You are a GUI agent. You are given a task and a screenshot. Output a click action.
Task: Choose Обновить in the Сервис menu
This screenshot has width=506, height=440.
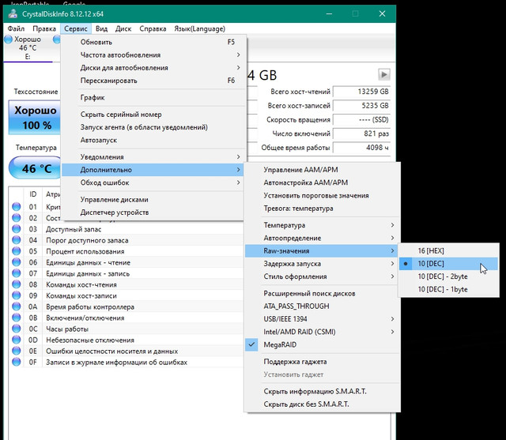153,42
